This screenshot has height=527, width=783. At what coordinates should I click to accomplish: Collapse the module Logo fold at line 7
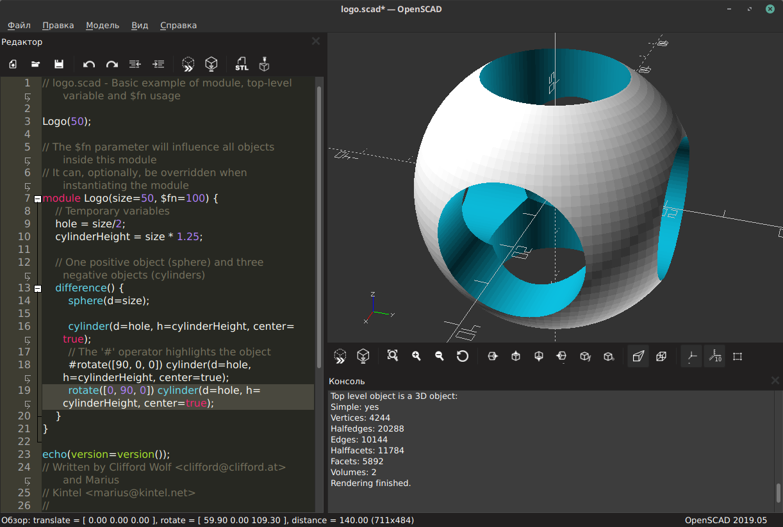tap(38, 199)
